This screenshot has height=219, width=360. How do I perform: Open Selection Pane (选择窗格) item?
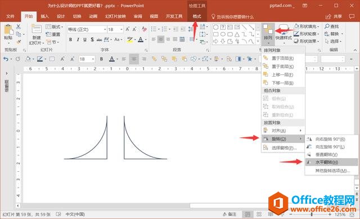coord(283,148)
